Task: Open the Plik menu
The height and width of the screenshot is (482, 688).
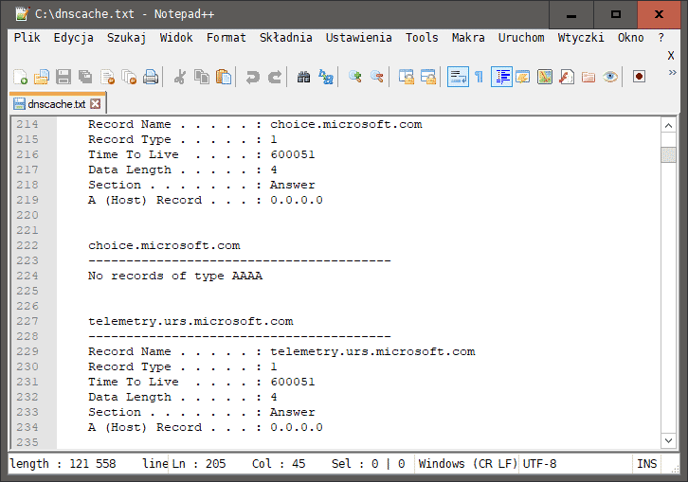Action: 27,38
